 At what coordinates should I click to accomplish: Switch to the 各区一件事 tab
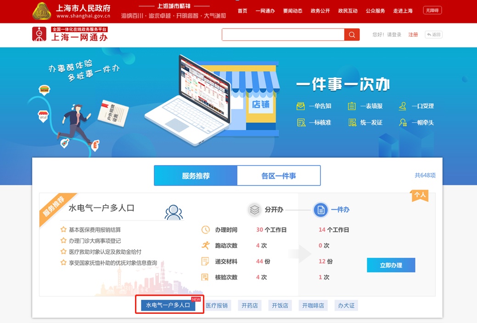tap(279, 175)
